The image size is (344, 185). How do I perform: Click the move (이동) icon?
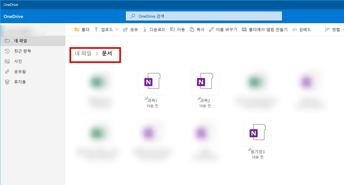[172, 29]
